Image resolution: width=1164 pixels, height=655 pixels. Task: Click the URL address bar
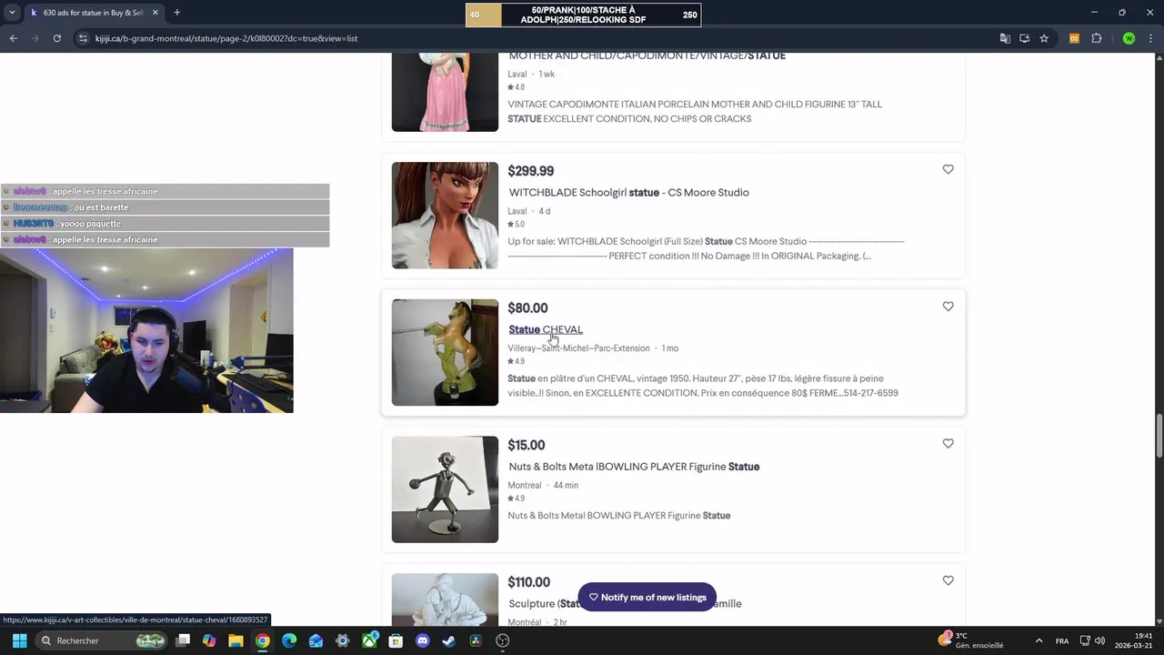pyautogui.click(x=537, y=38)
